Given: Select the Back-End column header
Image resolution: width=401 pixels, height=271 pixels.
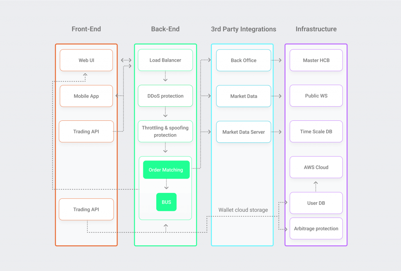Looking at the screenshot, I should point(165,29).
